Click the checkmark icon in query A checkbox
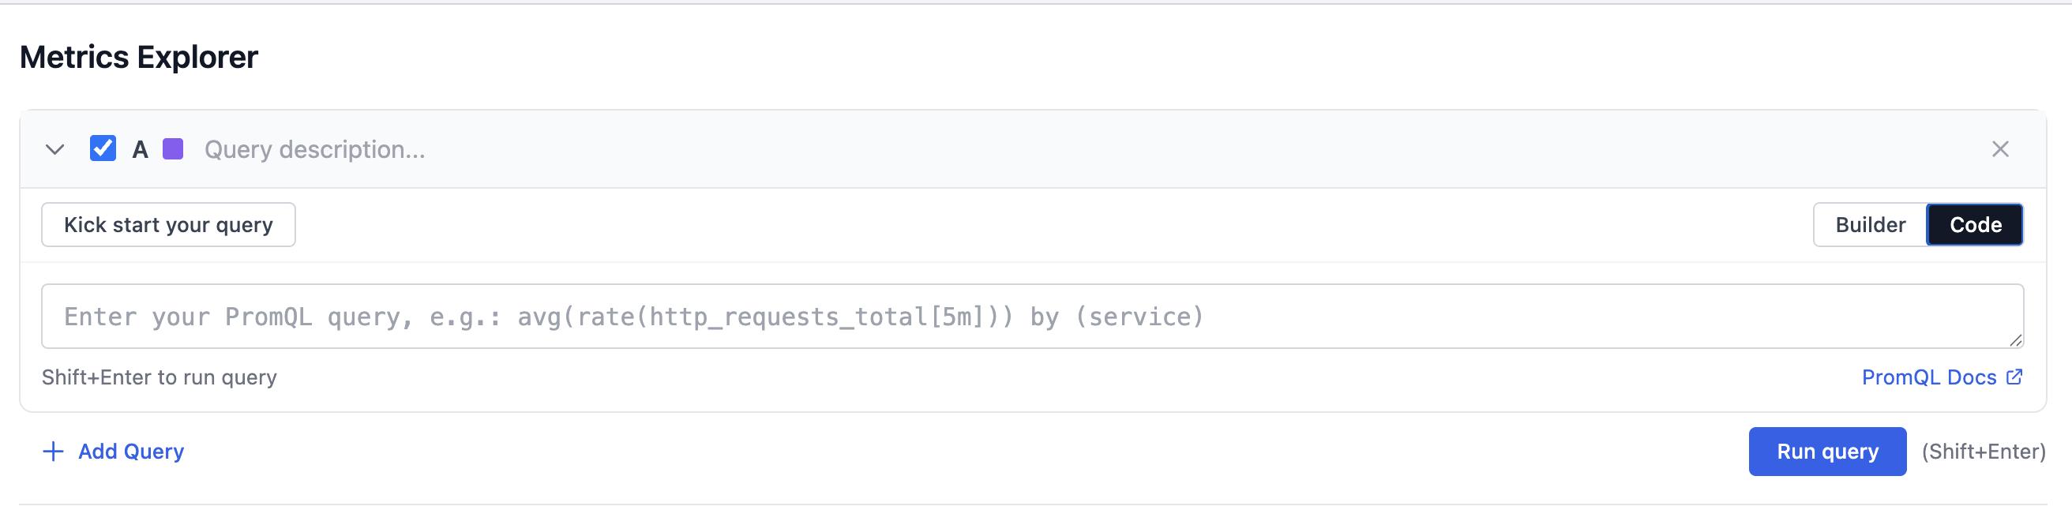 pyautogui.click(x=102, y=149)
